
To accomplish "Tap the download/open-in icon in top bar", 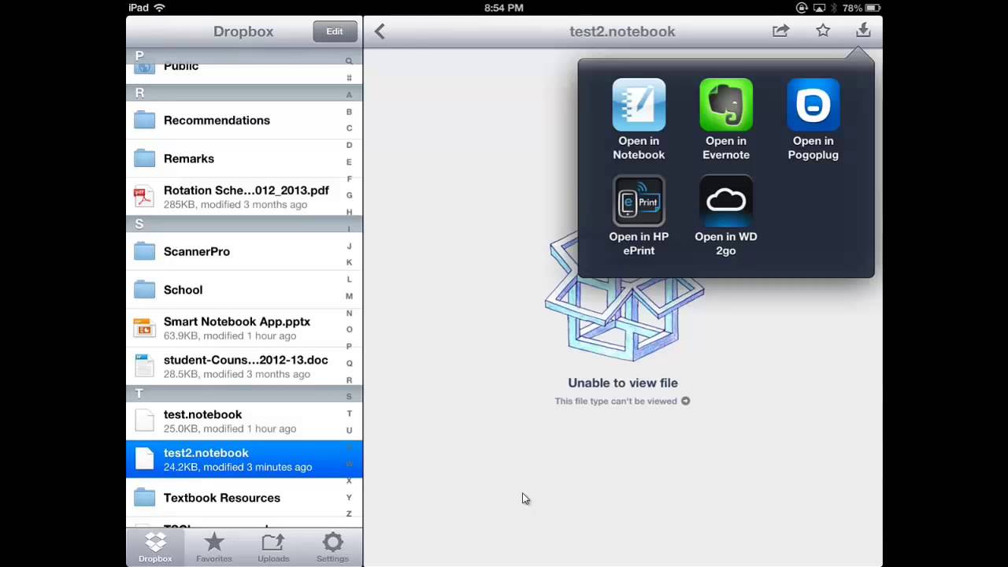I will (863, 31).
